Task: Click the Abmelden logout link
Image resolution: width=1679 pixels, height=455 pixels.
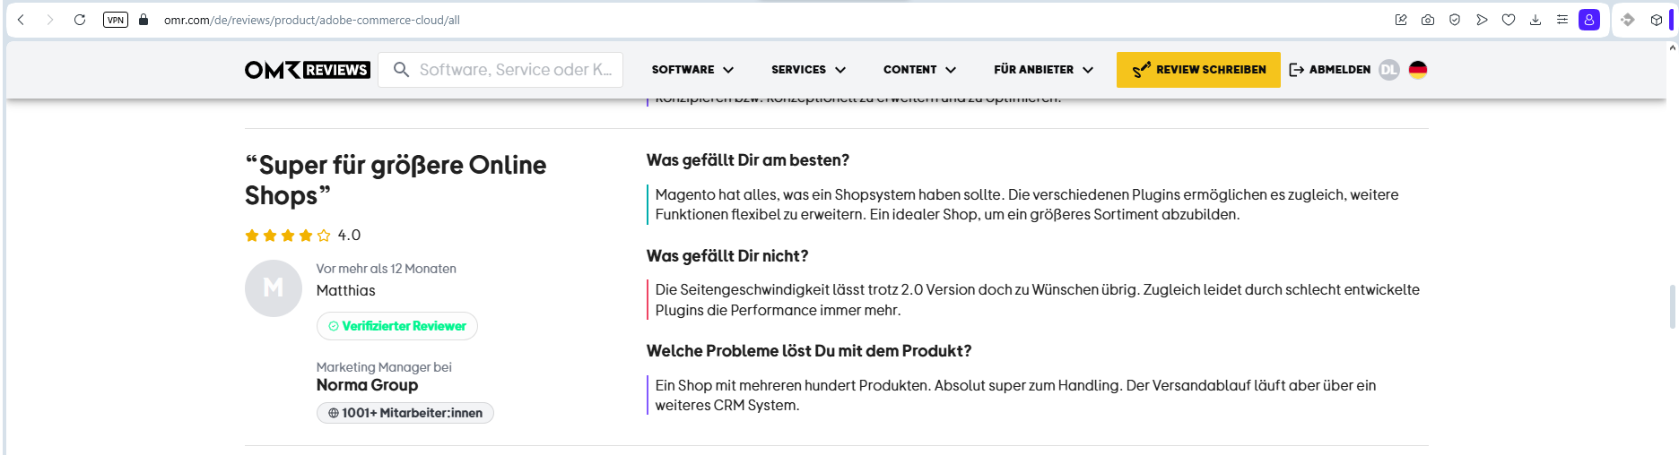Action: click(1330, 70)
